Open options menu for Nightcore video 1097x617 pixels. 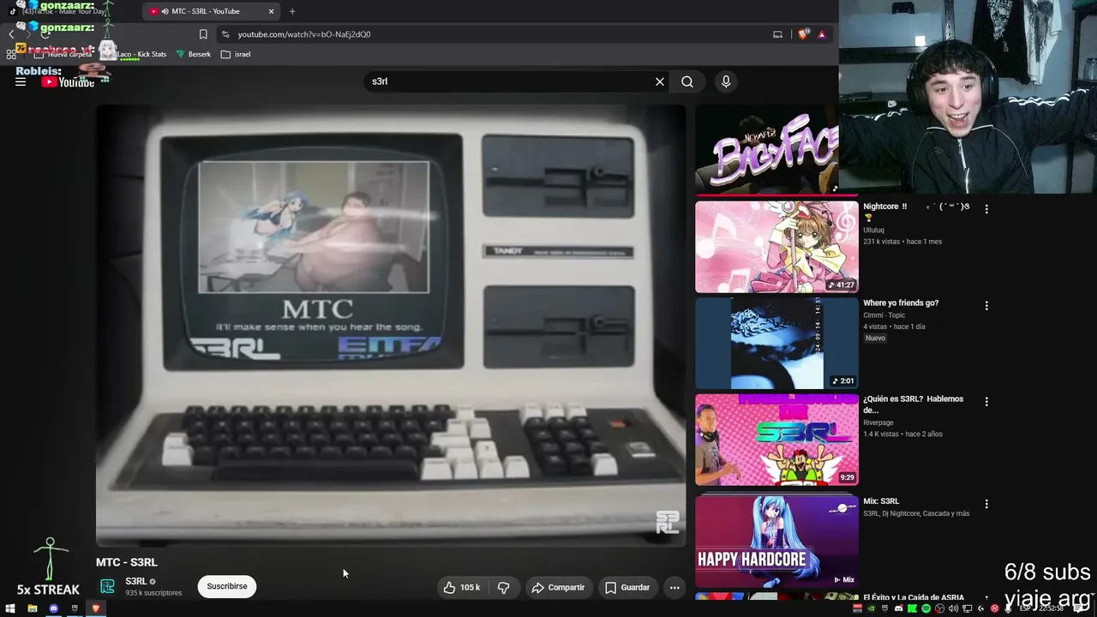click(986, 209)
